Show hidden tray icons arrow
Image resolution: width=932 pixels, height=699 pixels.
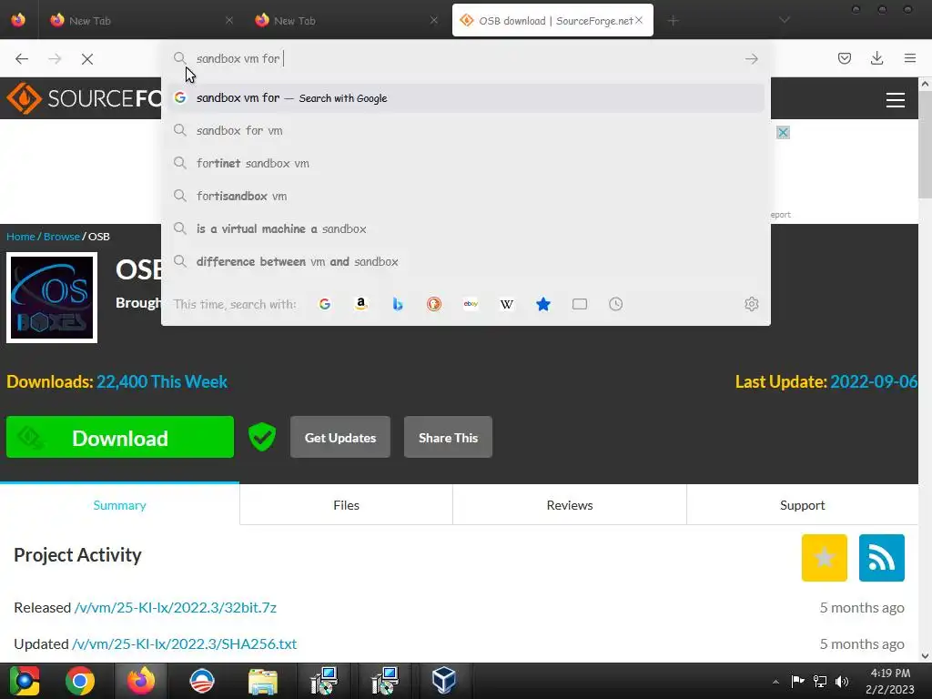coord(775,682)
